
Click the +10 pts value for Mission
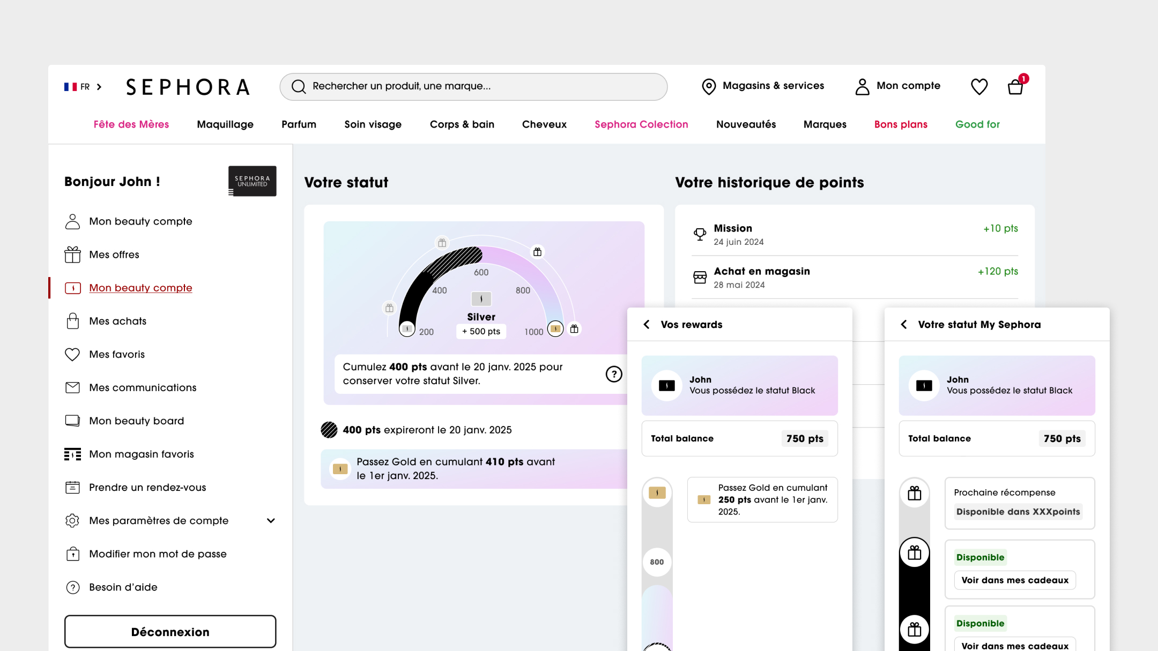(1000, 228)
